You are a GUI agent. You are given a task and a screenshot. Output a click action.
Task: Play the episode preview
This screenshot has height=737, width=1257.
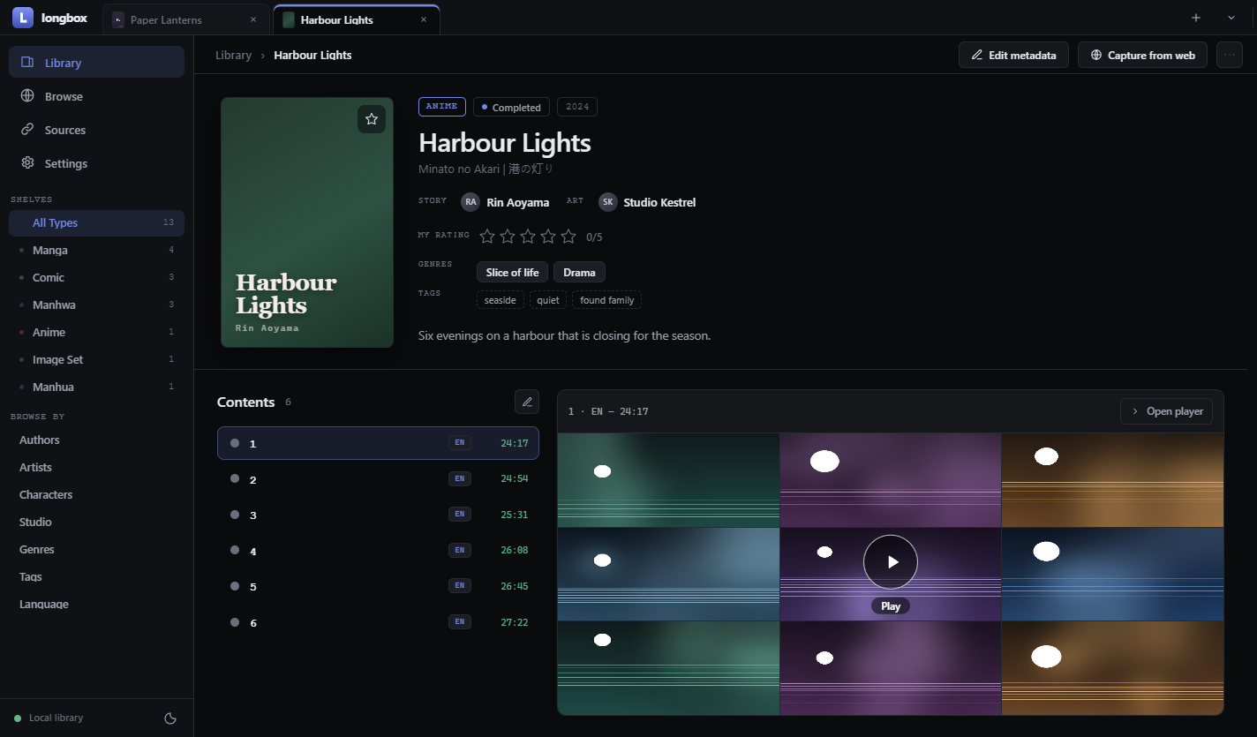tap(891, 561)
